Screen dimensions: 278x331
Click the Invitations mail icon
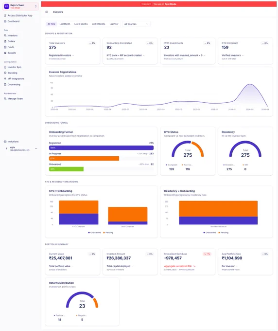[5, 142]
